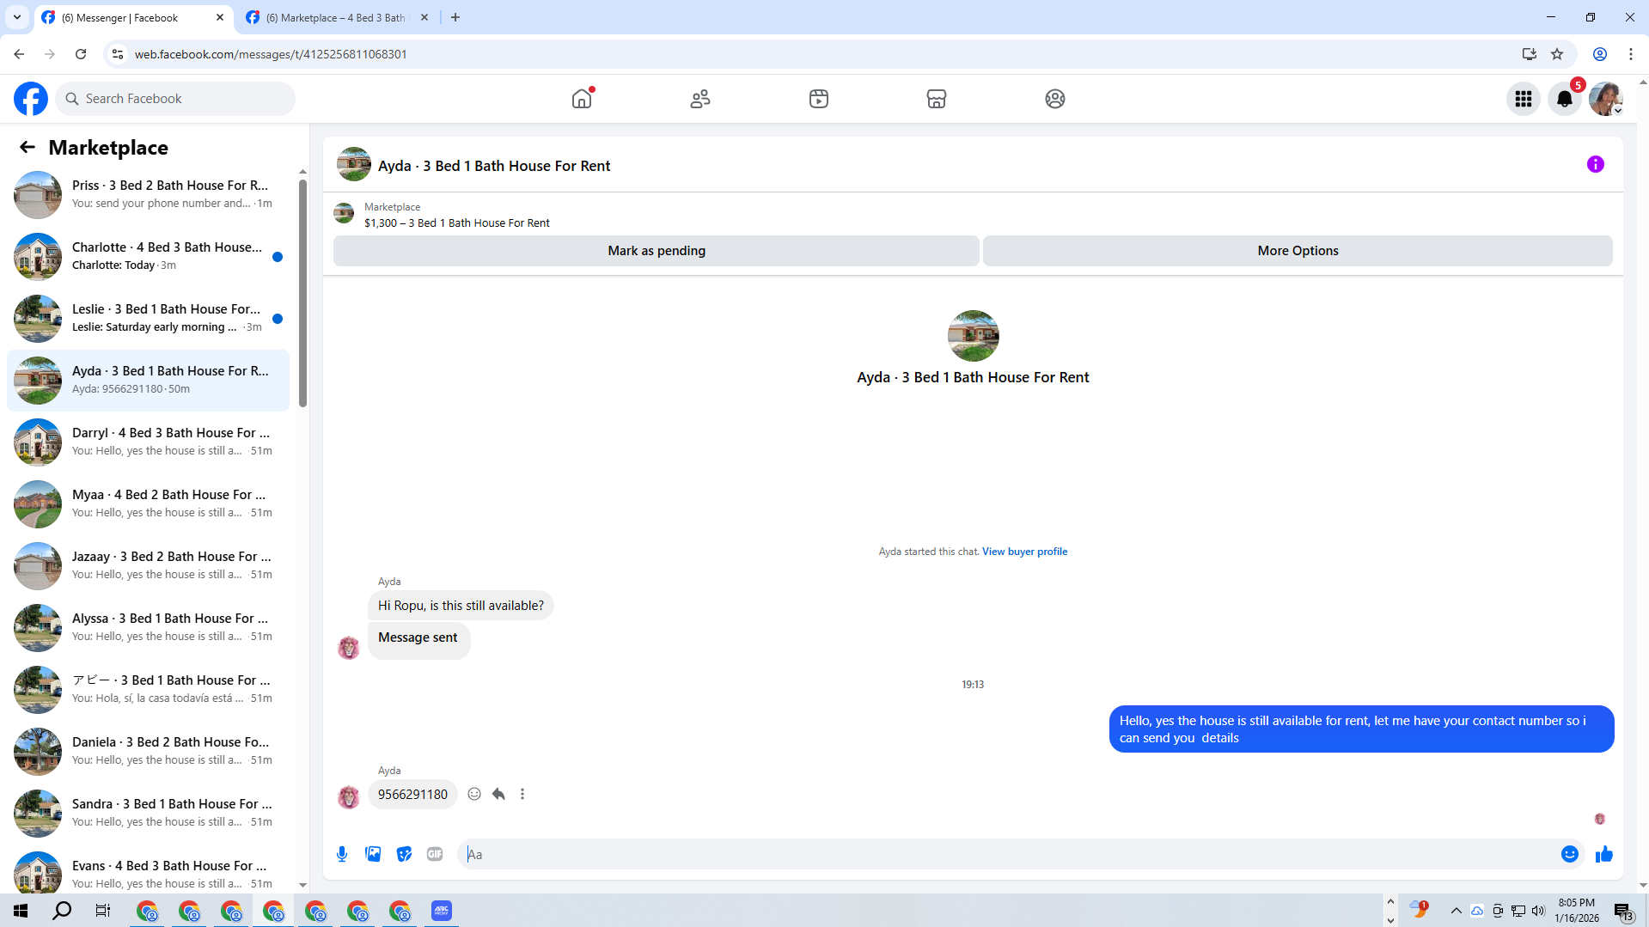
Task: Open Leslie 3 Bed 1 Bath conversation
Action: pyautogui.click(x=148, y=318)
